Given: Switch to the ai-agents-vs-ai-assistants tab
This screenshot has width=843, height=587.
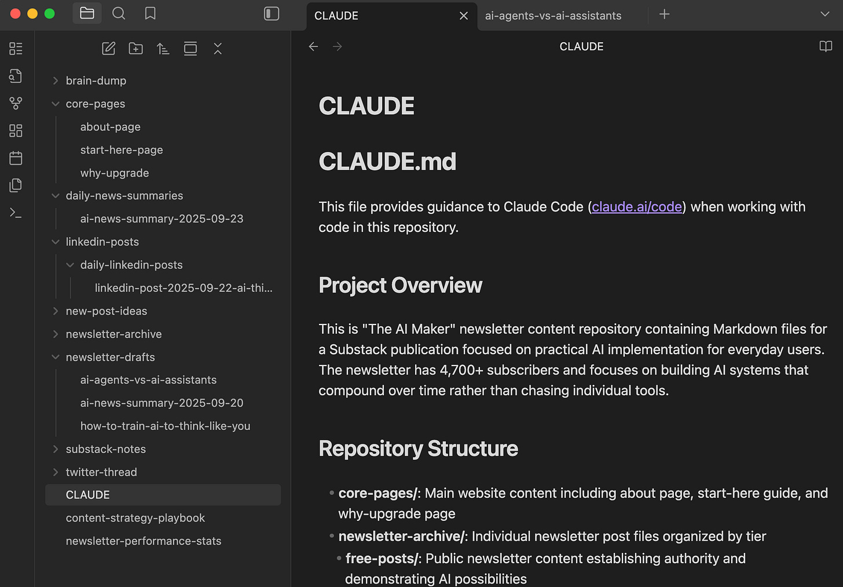Looking at the screenshot, I should [555, 16].
